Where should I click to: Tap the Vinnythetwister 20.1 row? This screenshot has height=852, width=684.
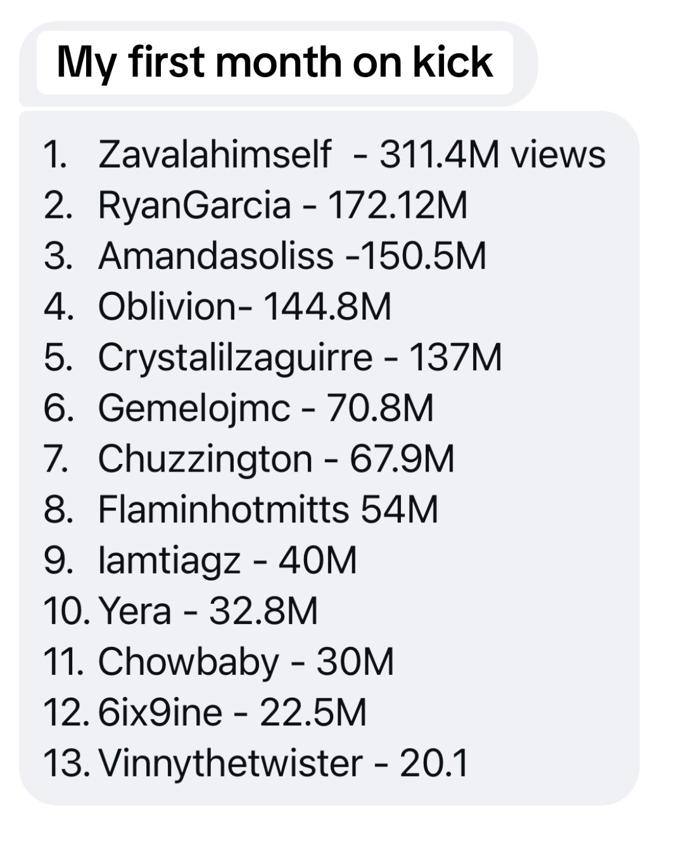(255, 763)
